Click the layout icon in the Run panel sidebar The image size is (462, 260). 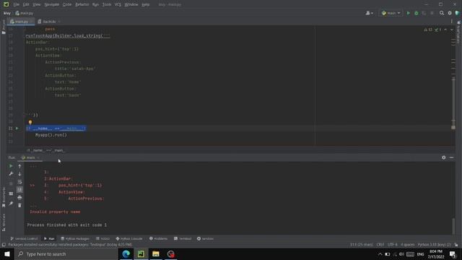pos(11,194)
